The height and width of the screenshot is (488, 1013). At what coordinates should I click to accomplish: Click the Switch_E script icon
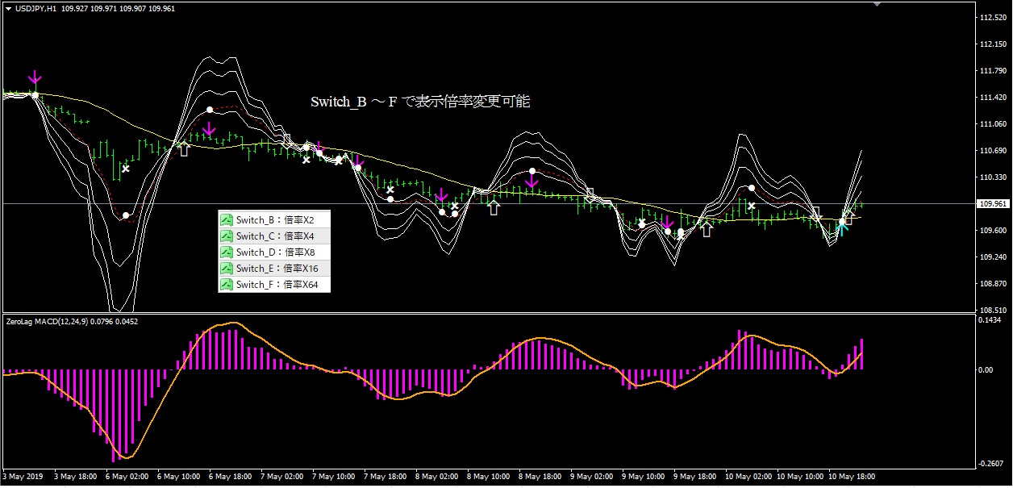[227, 269]
